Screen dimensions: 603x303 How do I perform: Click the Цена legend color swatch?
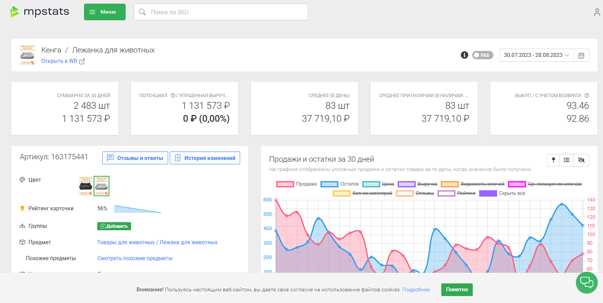click(x=371, y=184)
